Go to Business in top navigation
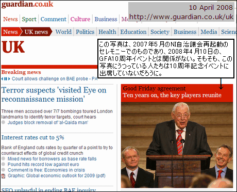The image size is (237, 192). [106, 19]
